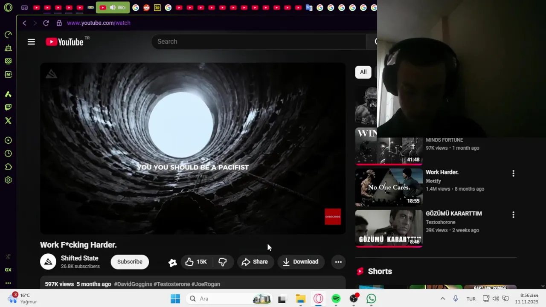546x307 pixels.
Task: Open the GX icon near sidebar bottom
Action: tap(8, 270)
